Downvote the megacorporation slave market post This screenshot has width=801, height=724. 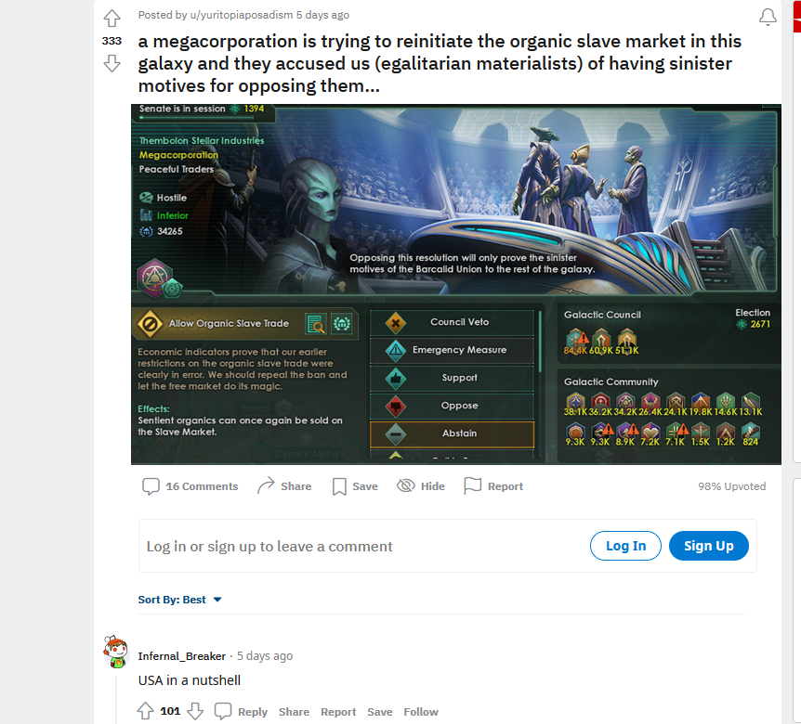point(112,63)
